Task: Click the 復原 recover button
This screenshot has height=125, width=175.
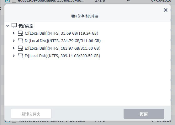Action: tap(144, 114)
